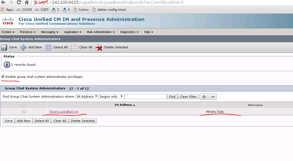The height and width of the screenshot is (161, 293).
Task: Click the Delete Selected label in the top toolbar
Action: [116, 47]
